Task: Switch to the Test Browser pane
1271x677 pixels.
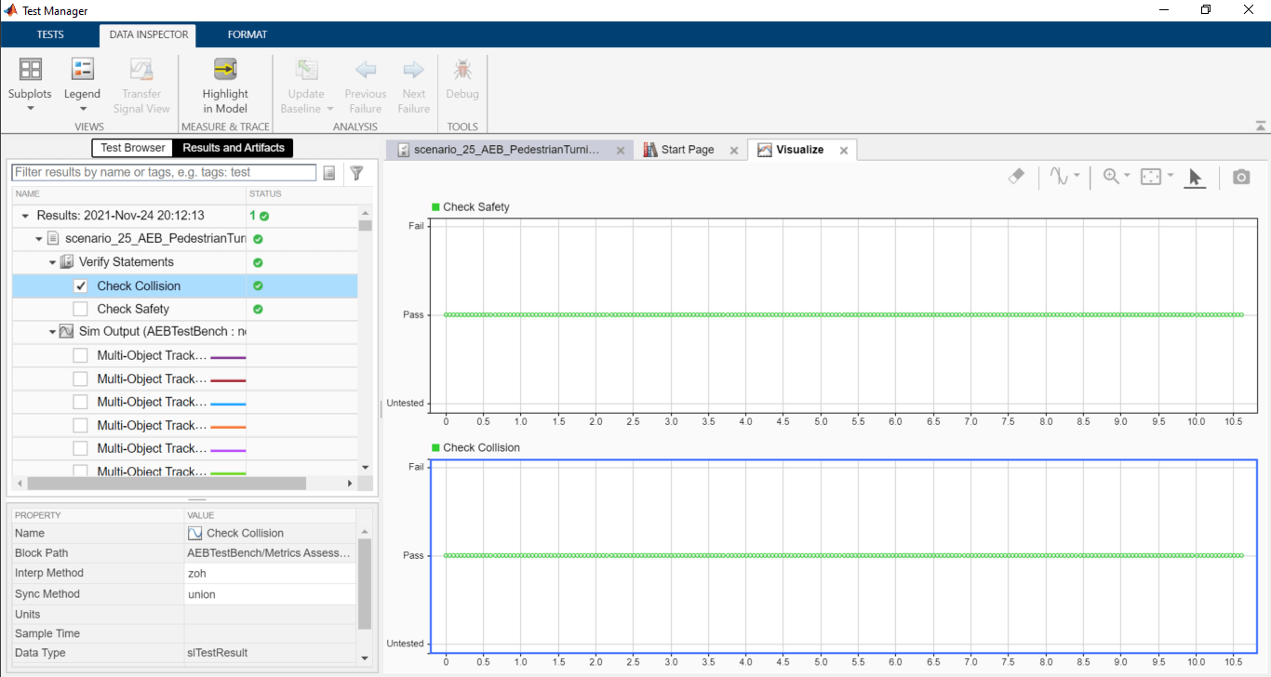Action: [x=132, y=148]
